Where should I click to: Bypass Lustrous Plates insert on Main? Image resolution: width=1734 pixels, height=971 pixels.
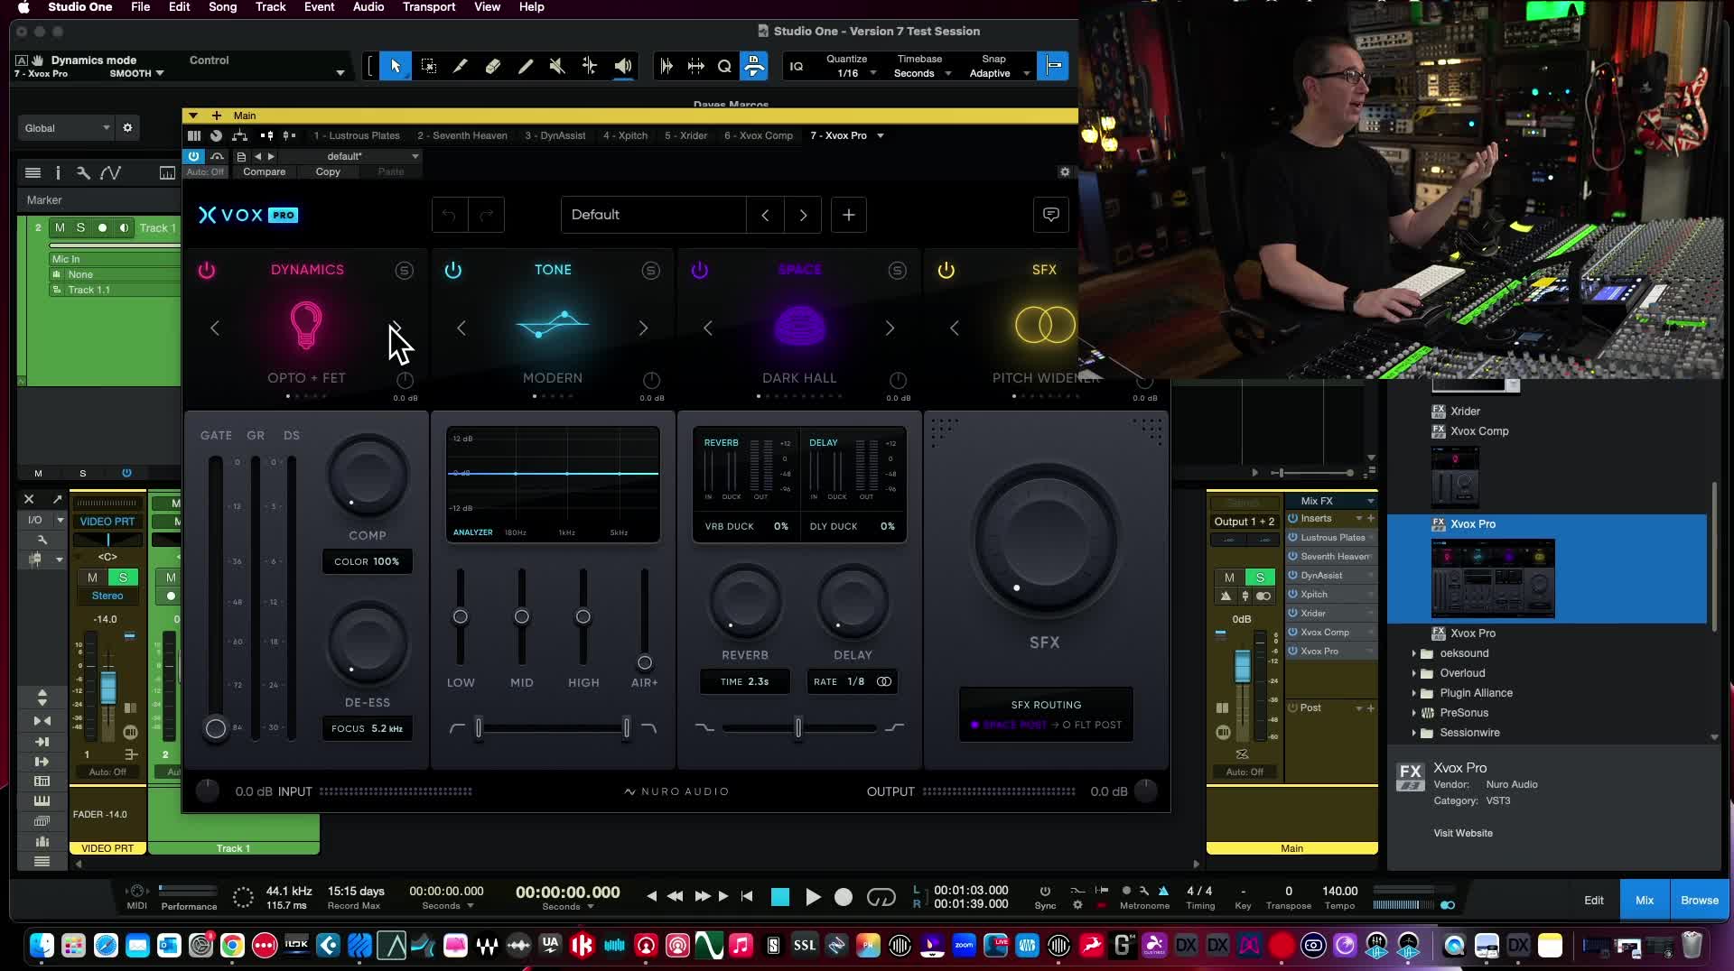point(1293,538)
